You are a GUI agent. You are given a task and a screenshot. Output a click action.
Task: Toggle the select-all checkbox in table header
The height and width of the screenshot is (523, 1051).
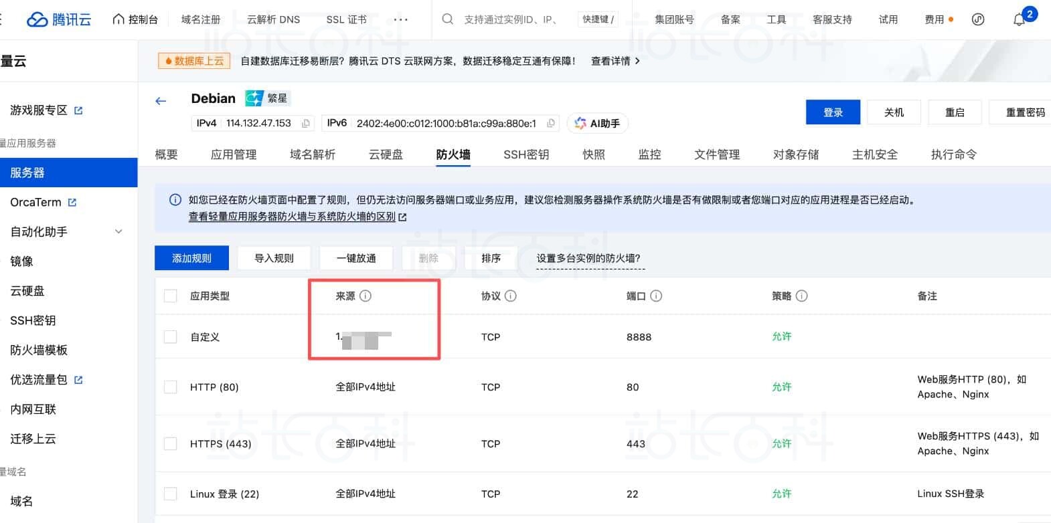[x=171, y=296]
